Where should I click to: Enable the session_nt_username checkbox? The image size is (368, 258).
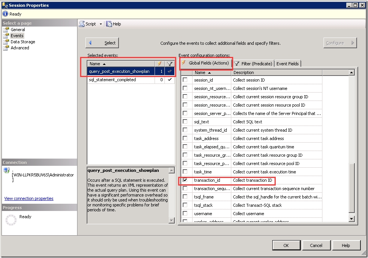(185, 88)
